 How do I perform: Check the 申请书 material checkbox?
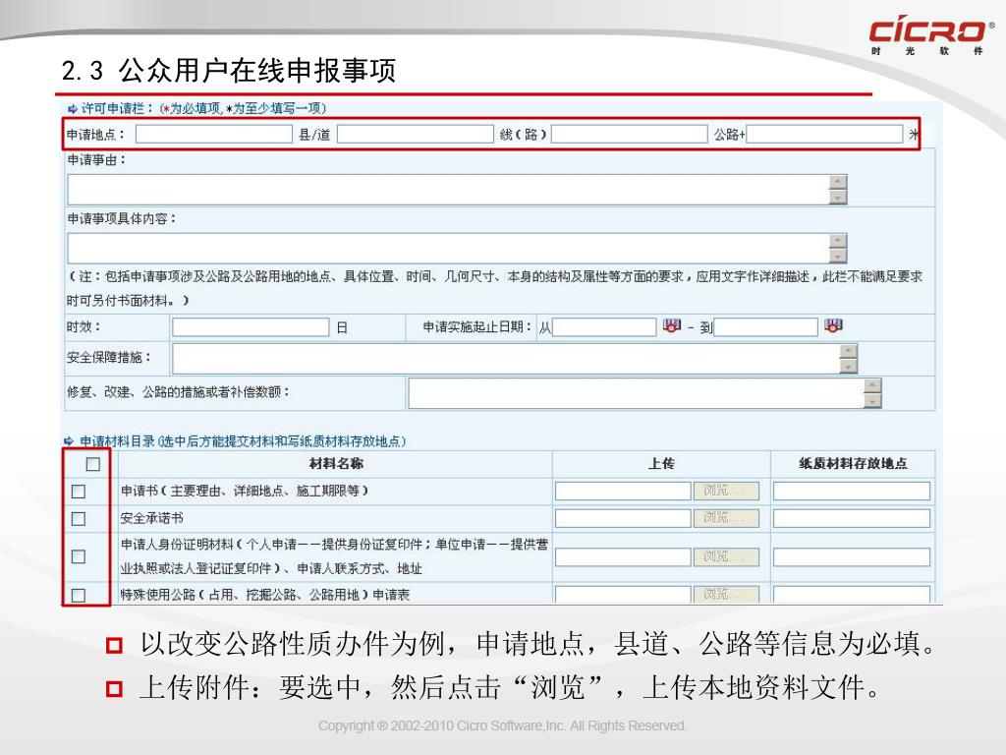coord(79,492)
